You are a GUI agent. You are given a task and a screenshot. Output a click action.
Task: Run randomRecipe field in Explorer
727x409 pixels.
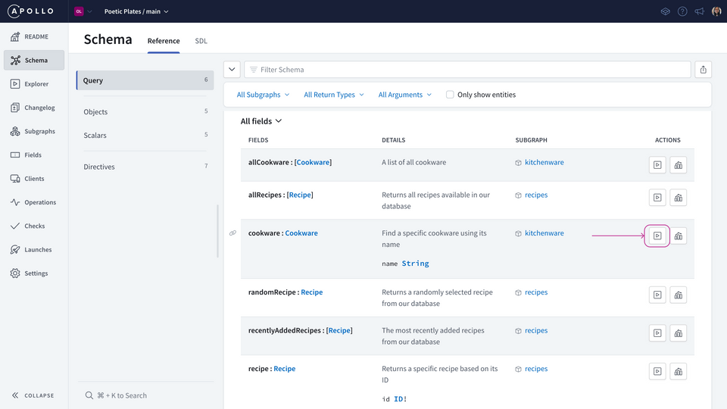coord(657,295)
